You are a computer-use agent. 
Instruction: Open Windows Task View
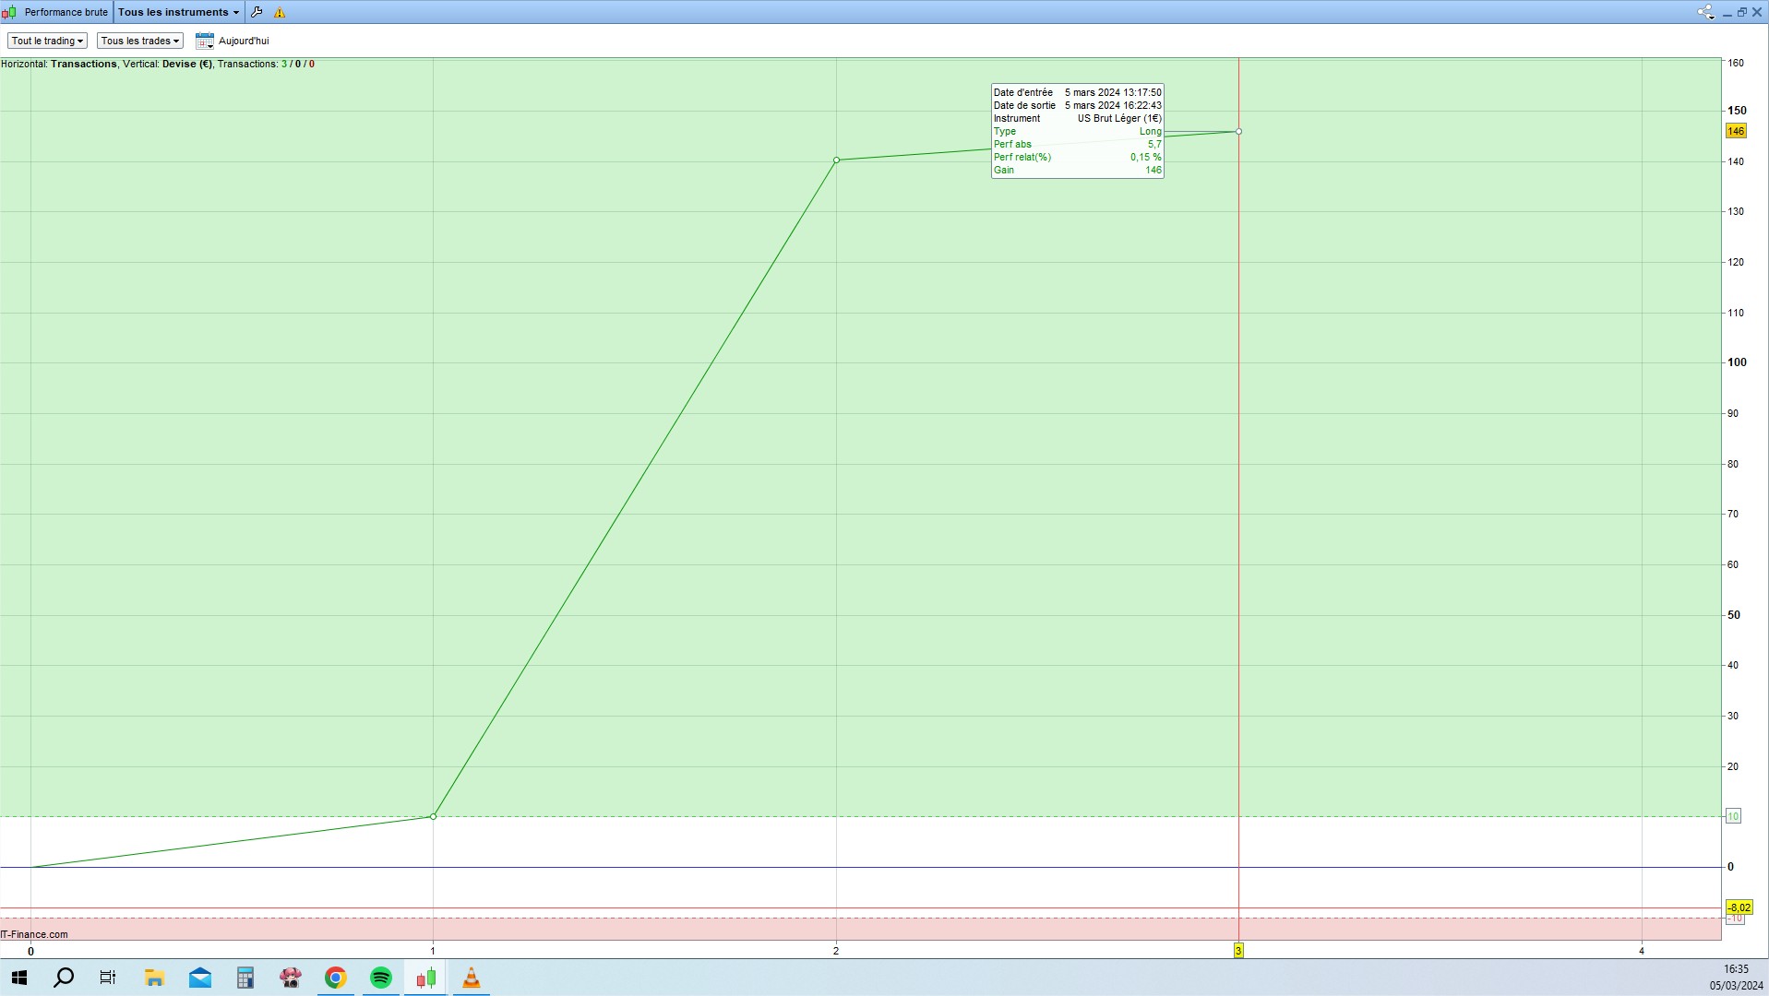click(x=108, y=978)
